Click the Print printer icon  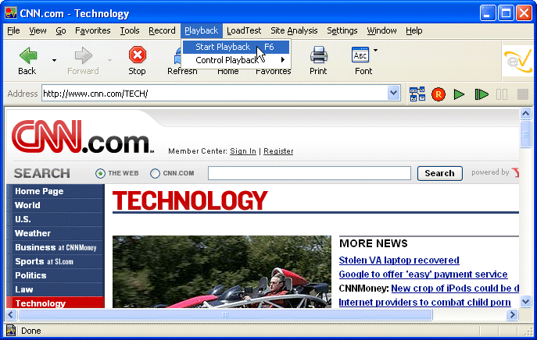(318, 55)
